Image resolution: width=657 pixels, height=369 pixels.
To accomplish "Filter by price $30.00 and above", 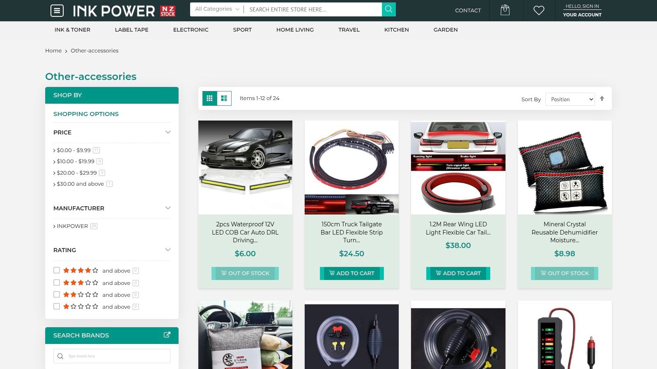I will [x=80, y=184].
